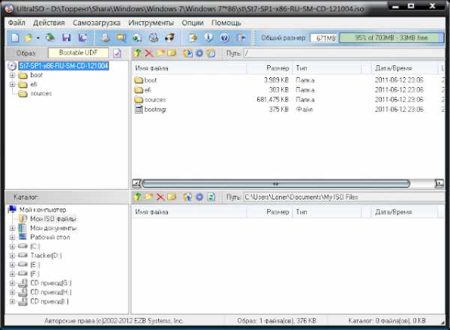Go up one folder in the image pane
The width and height of the screenshot is (450, 330).
[137, 53]
